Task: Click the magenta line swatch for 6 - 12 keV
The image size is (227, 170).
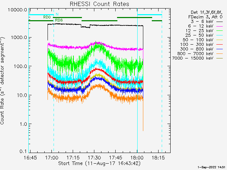Action: [220, 26]
